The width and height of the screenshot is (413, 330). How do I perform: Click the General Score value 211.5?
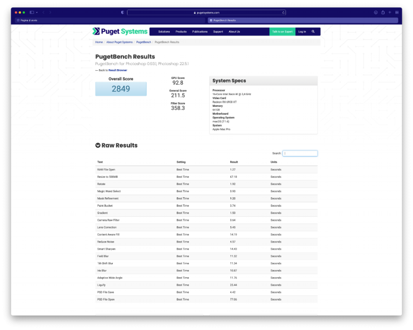pyautogui.click(x=178, y=96)
